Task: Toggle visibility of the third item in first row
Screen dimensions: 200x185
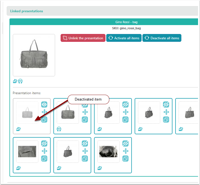Action: (125, 104)
